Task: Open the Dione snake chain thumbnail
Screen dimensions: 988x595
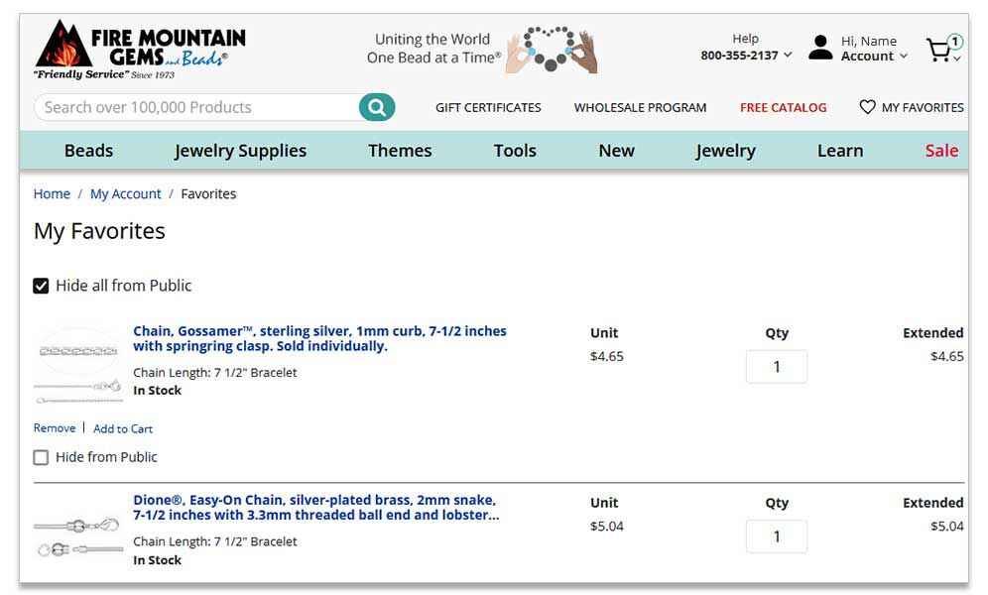Action: click(78, 535)
